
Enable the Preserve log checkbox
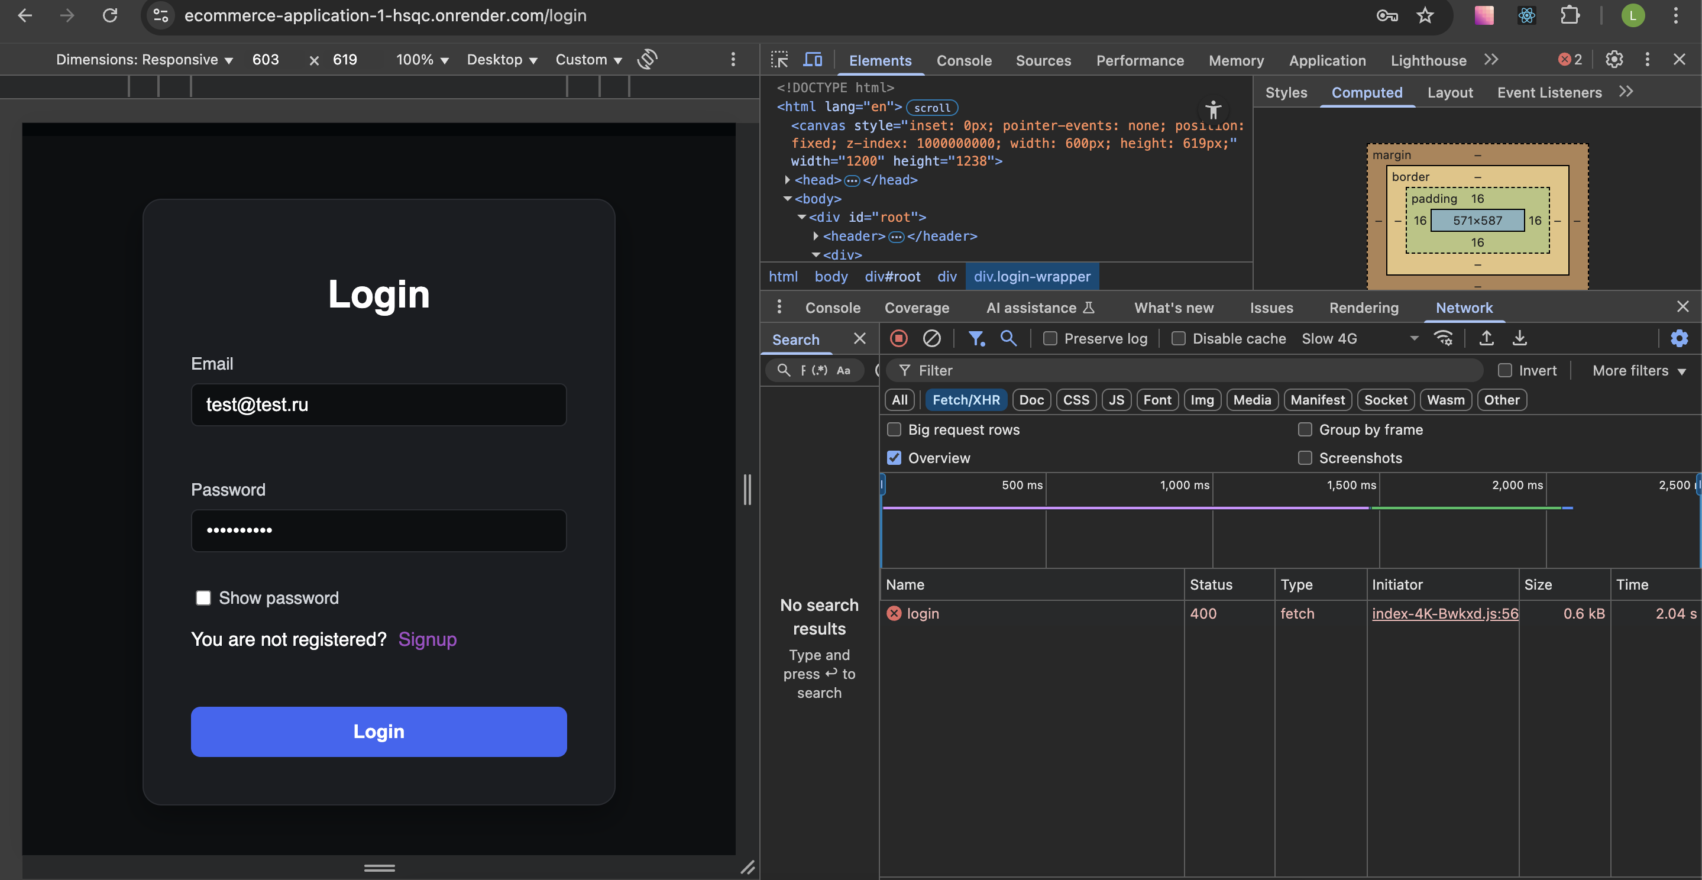click(1050, 338)
